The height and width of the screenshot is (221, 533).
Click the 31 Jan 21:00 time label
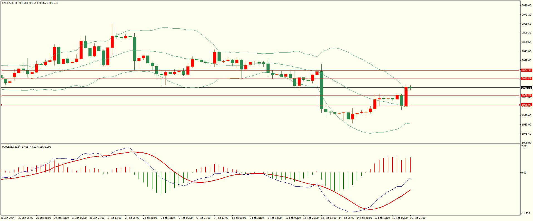click(x=97, y=218)
